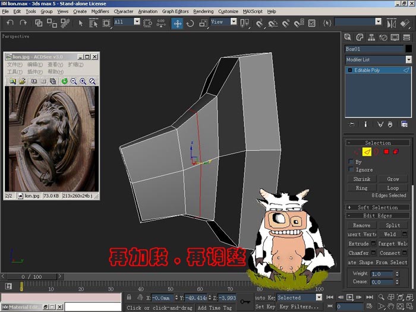The image size is (416, 312).
Task: Toggle the 3D Snap magnet icon
Action: [x=259, y=23]
